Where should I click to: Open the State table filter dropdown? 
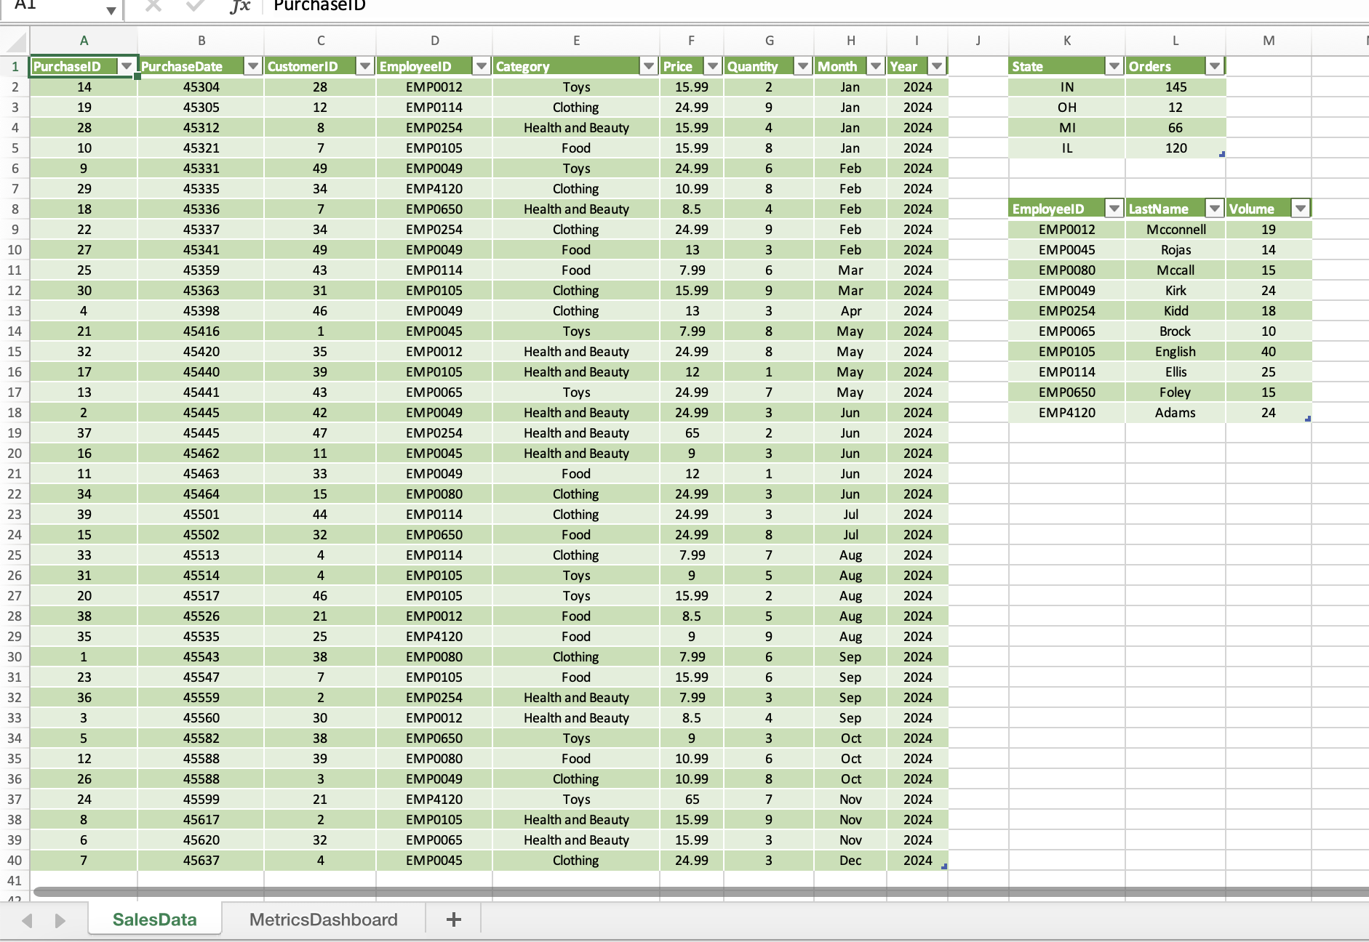tap(1115, 65)
